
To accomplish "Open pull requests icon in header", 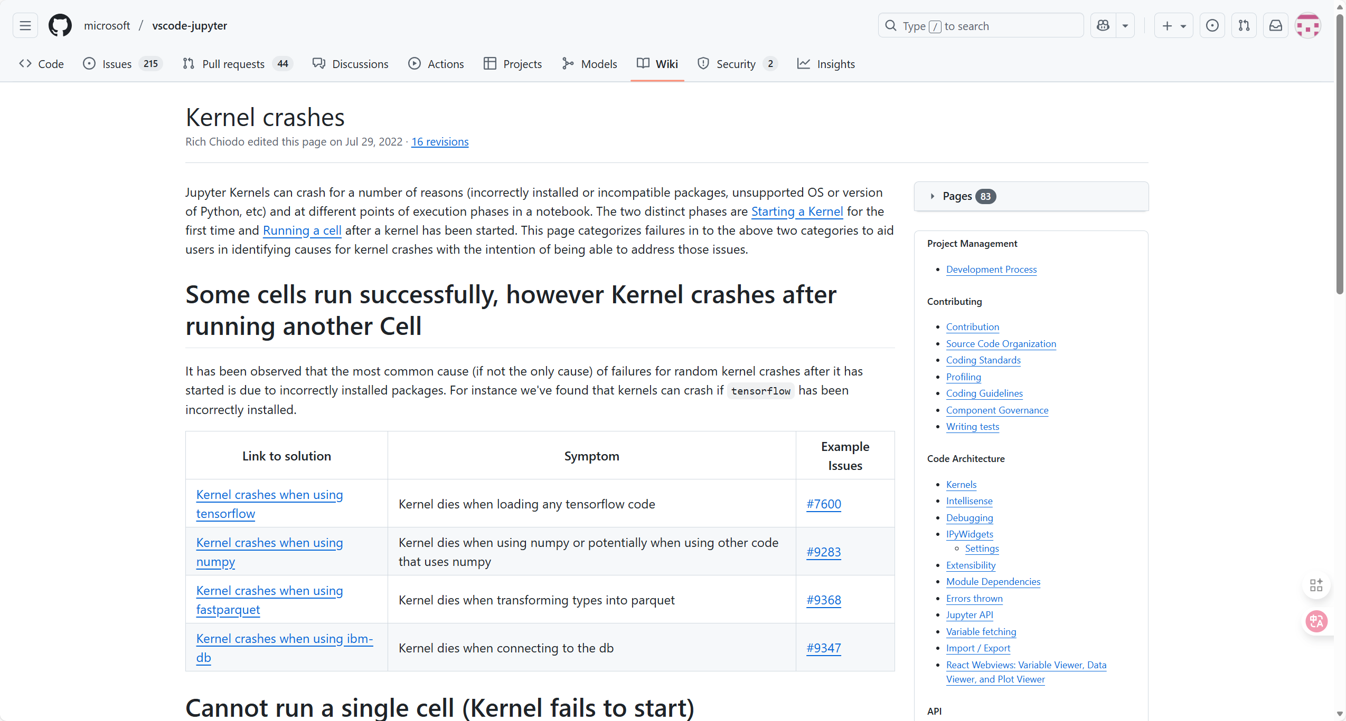I will (x=1244, y=25).
